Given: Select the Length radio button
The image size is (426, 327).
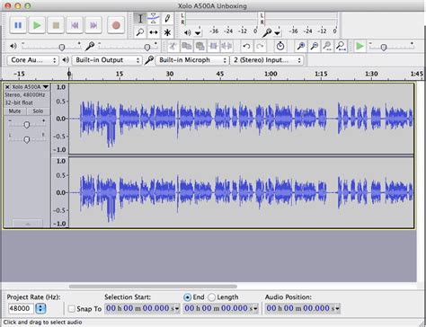Looking at the screenshot, I should (211, 297).
